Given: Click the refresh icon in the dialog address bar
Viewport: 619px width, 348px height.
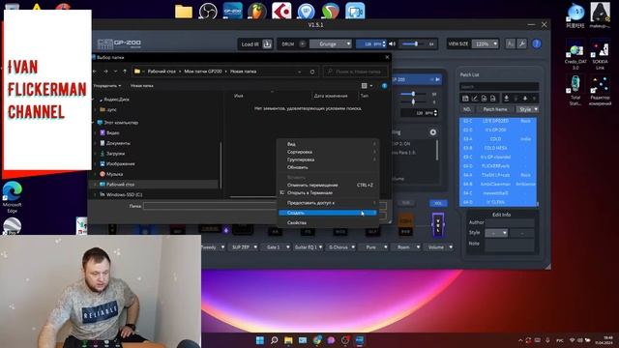Looking at the screenshot, I should pos(311,72).
